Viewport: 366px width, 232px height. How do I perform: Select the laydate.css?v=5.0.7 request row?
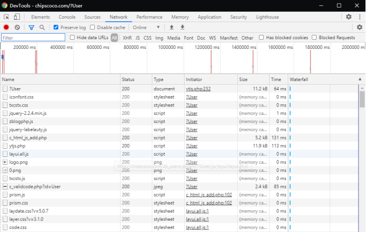[x=179, y=211]
